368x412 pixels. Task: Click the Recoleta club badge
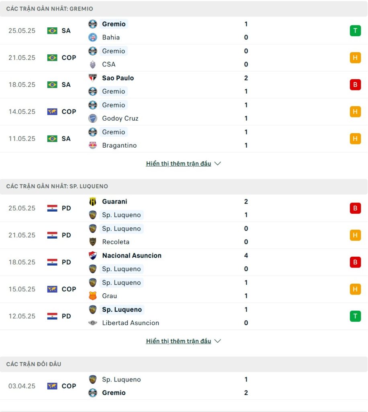pos(92,242)
